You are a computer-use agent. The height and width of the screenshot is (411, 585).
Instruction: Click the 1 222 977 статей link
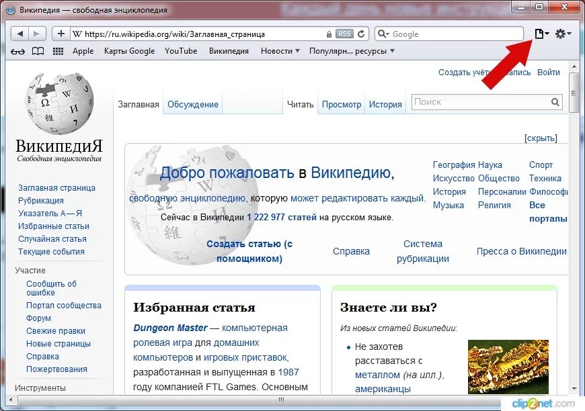point(282,217)
